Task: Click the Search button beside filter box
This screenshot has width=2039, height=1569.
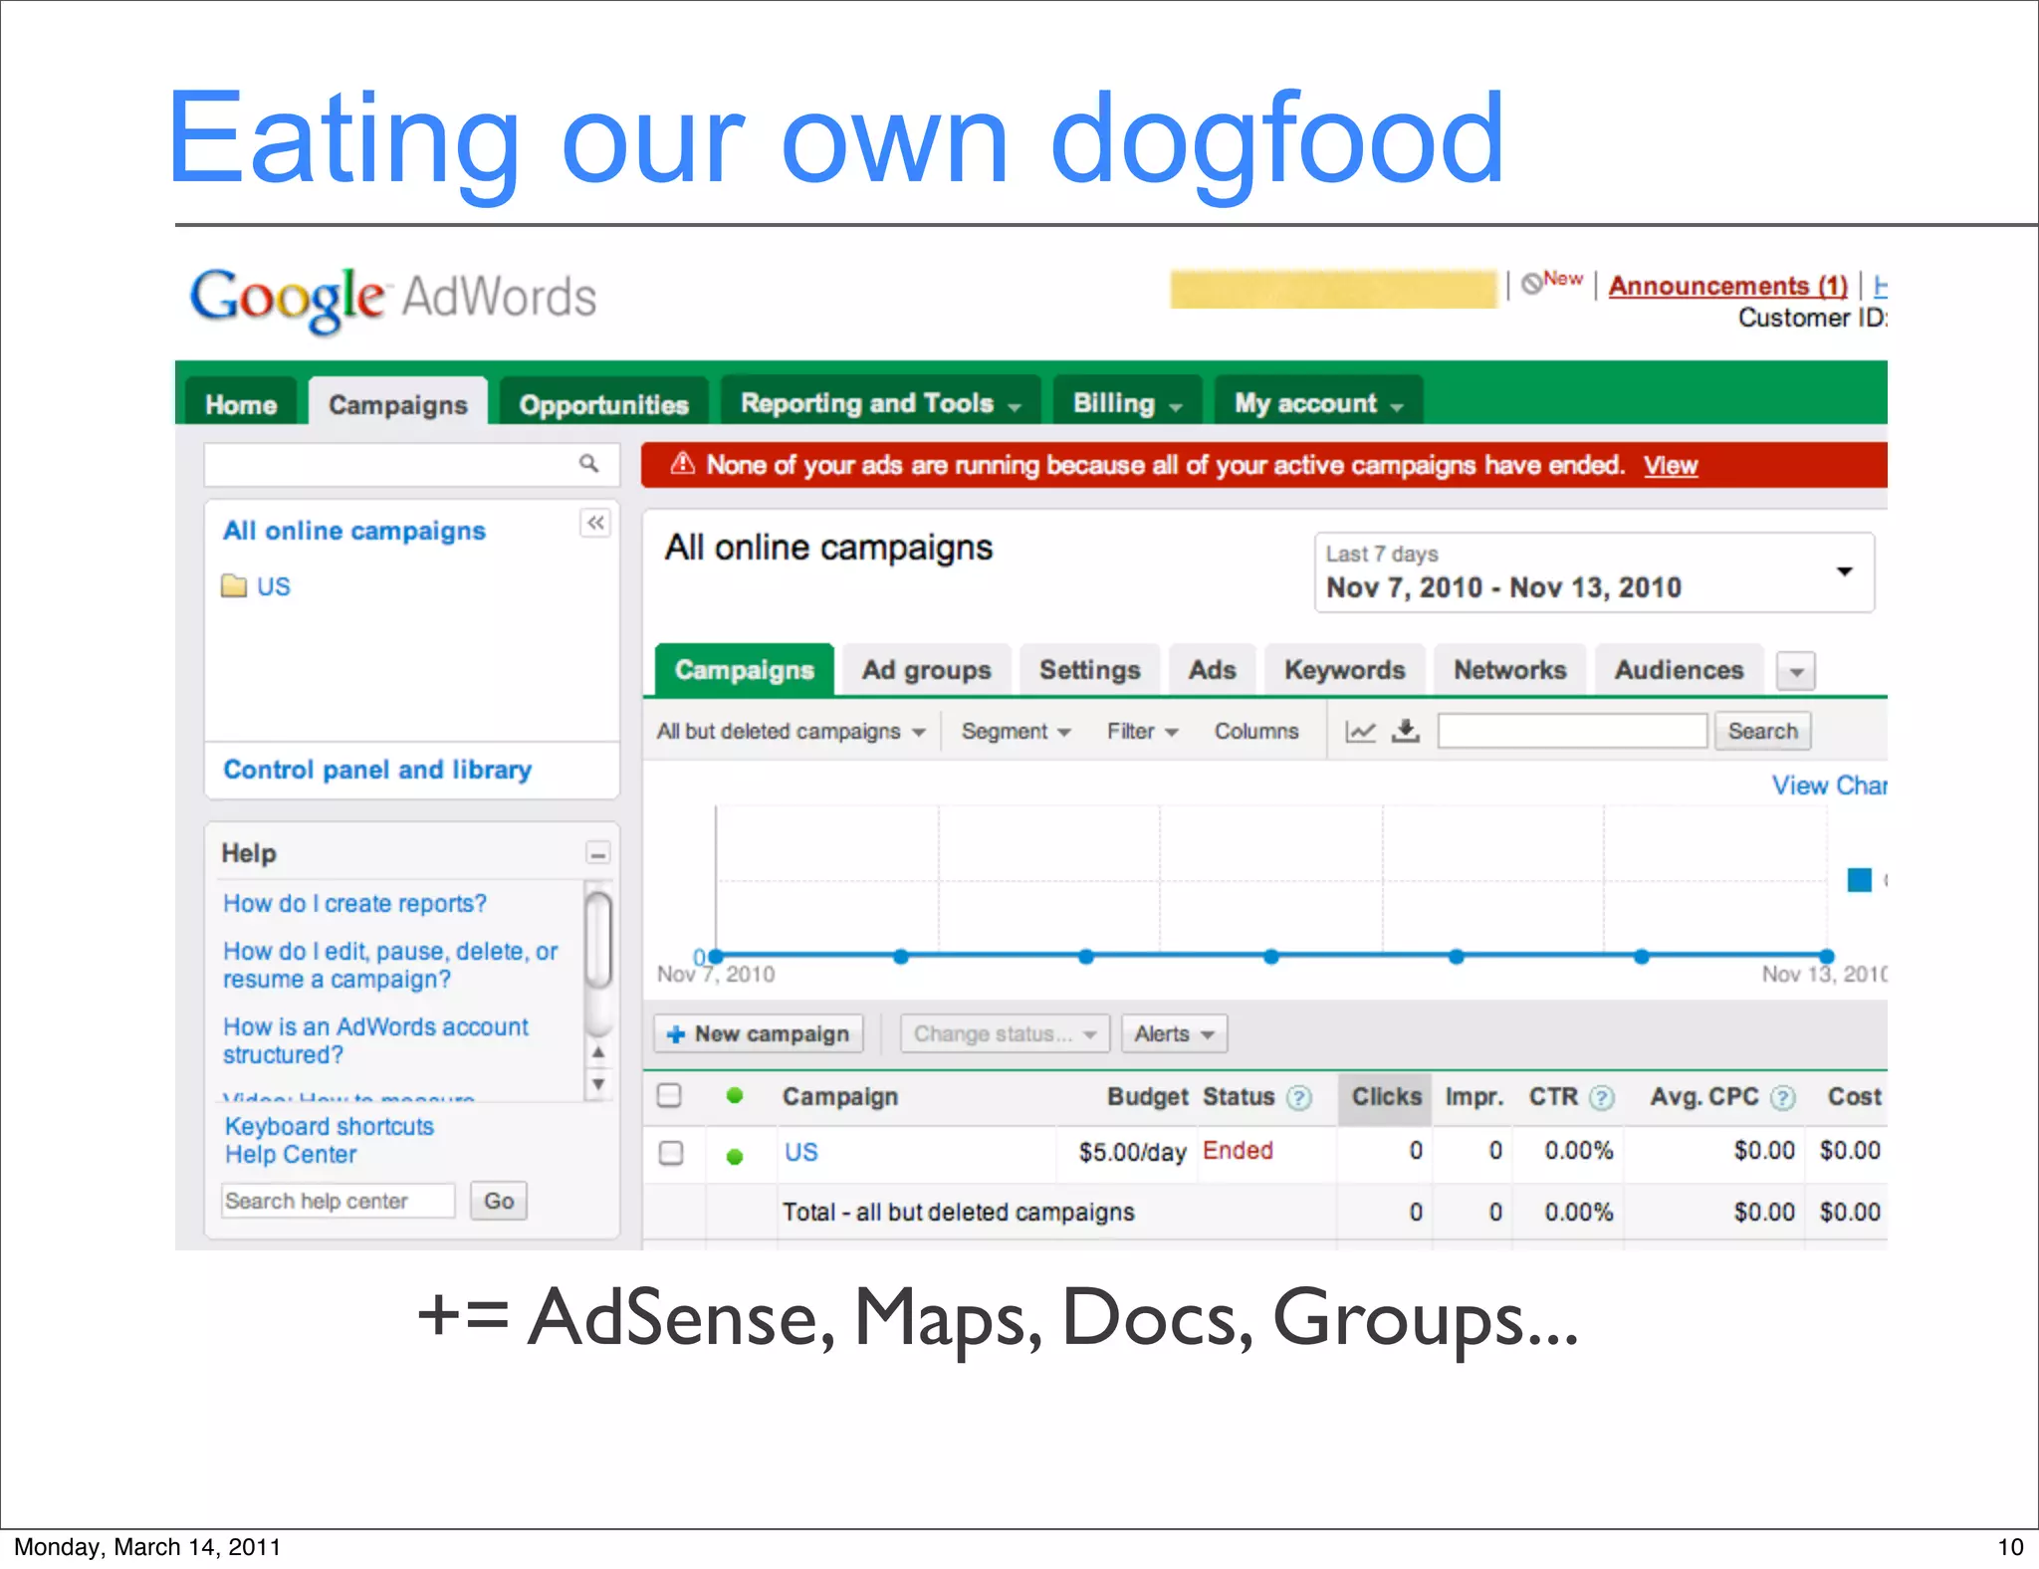Action: [x=1762, y=731]
